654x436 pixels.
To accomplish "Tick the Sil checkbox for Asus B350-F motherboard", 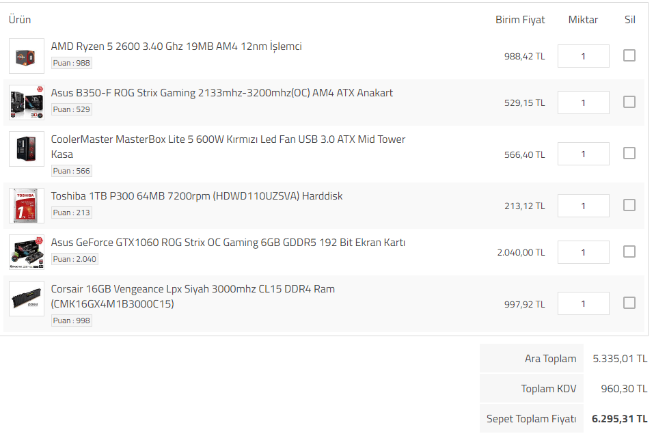I will pyautogui.click(x=629, y=102).
